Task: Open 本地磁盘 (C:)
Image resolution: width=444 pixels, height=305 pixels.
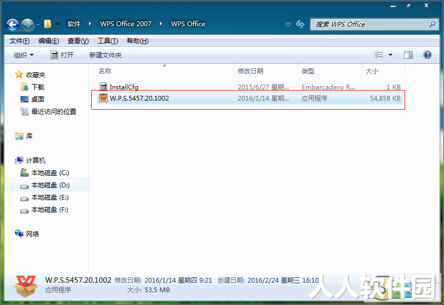Action: 50,172
